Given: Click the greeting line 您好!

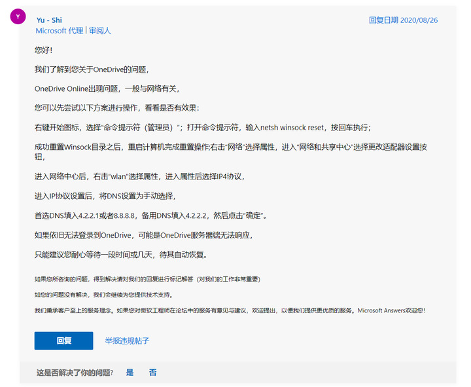Looking at the screenshot, I should 44,50.
